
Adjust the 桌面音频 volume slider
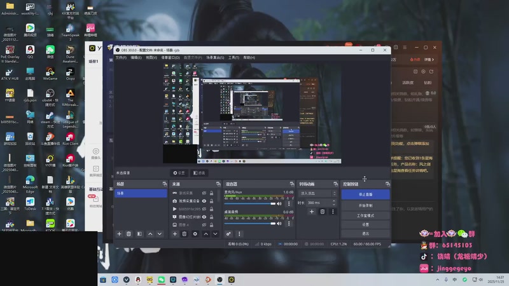tap(249, 224)
